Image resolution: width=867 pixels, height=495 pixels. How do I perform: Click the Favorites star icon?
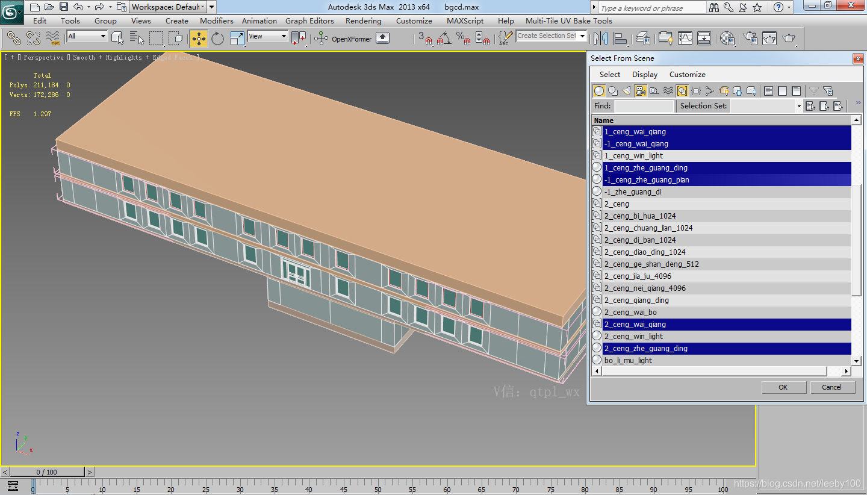pos(757,8)
